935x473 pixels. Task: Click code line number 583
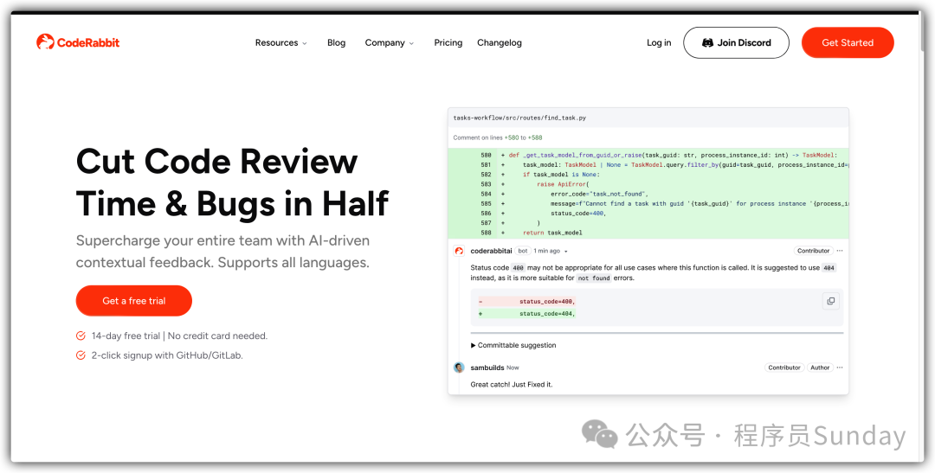pyautogui.click(x=486, y=185)
